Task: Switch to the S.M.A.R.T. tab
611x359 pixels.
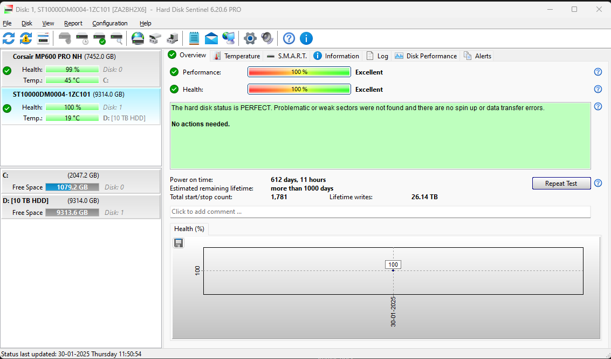Action: point(287,56)
